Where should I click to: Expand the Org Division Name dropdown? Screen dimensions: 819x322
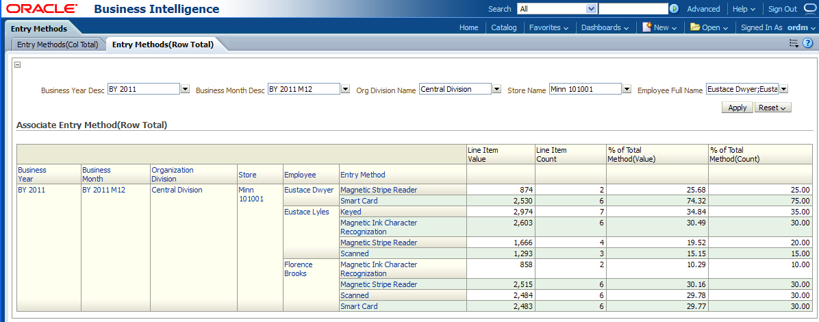point(496,89)
